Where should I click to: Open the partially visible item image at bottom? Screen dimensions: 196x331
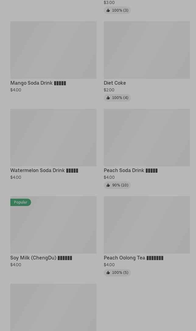[53, 307]
